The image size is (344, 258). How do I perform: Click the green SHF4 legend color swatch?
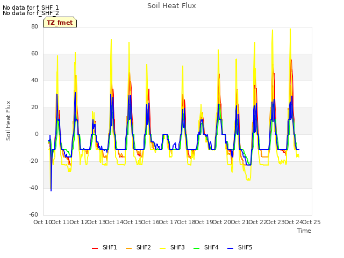[196, 248]
